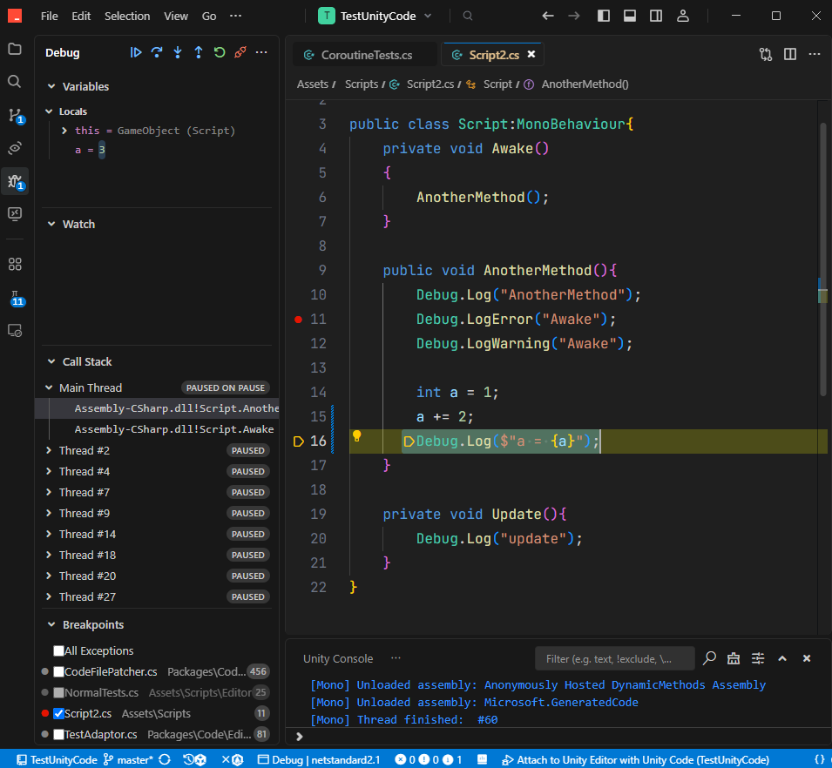Screen dimensions: 832x768
Task: Click the Go Back arrow in title bar
Action: [548, 16]
